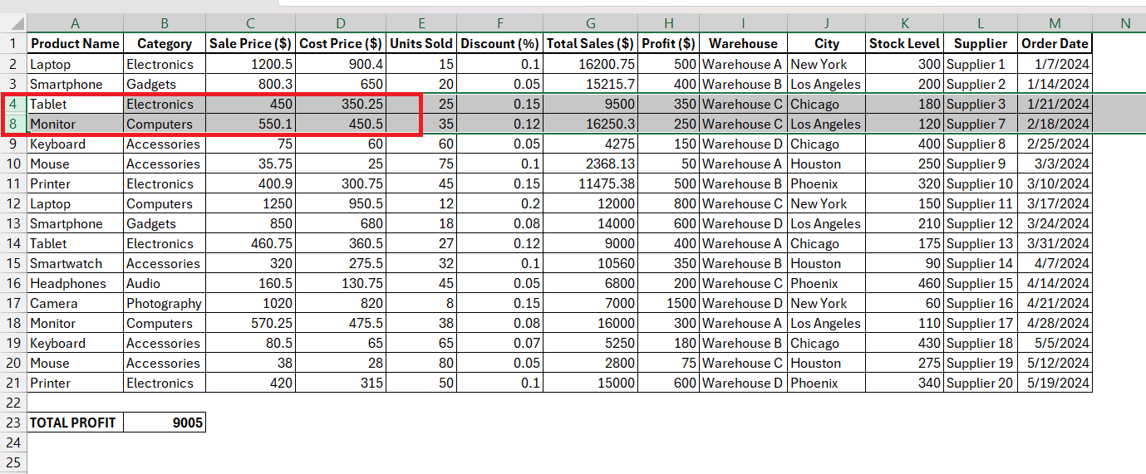Image resolution: width=1146 pixels, height=474 pixels.
Task: Click the sale price 570.25 cell
Action: (x=250, y=323)
